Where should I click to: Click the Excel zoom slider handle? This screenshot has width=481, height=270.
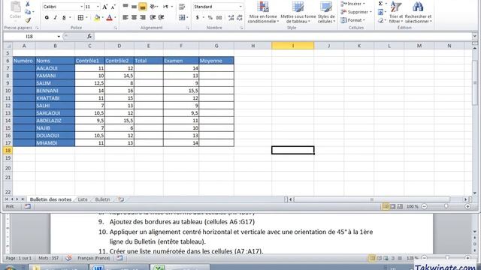coord(446,207)
